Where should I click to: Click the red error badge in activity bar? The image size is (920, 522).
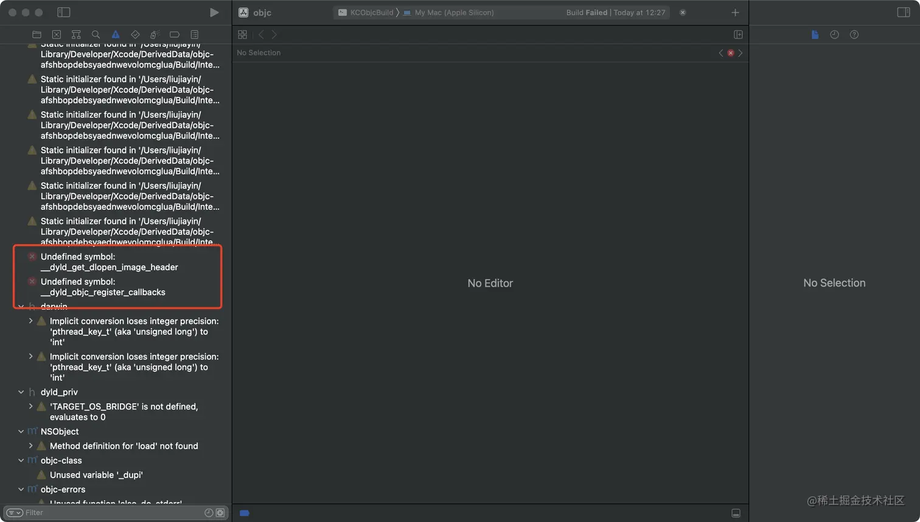point(683,12)
